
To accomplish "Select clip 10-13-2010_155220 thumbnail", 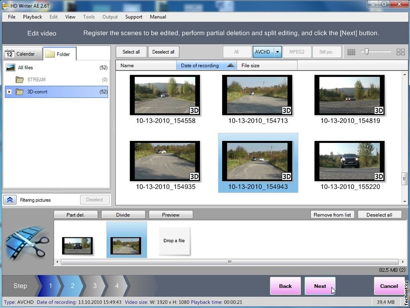I will tap(350, 161).
